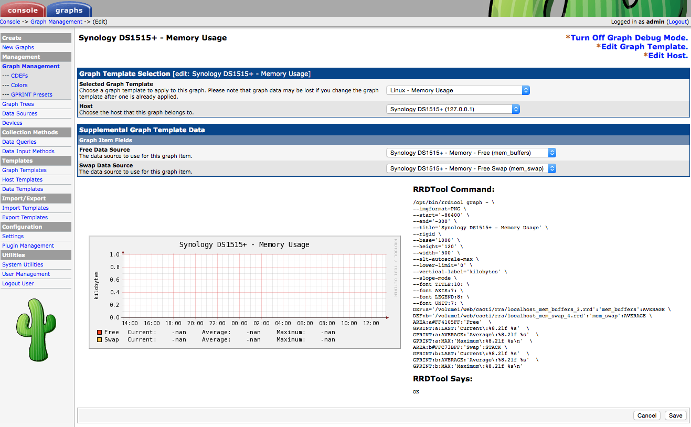Open Graph Templates in sidebar
Screen dimensions: 691x427
[x=24, y=170]
